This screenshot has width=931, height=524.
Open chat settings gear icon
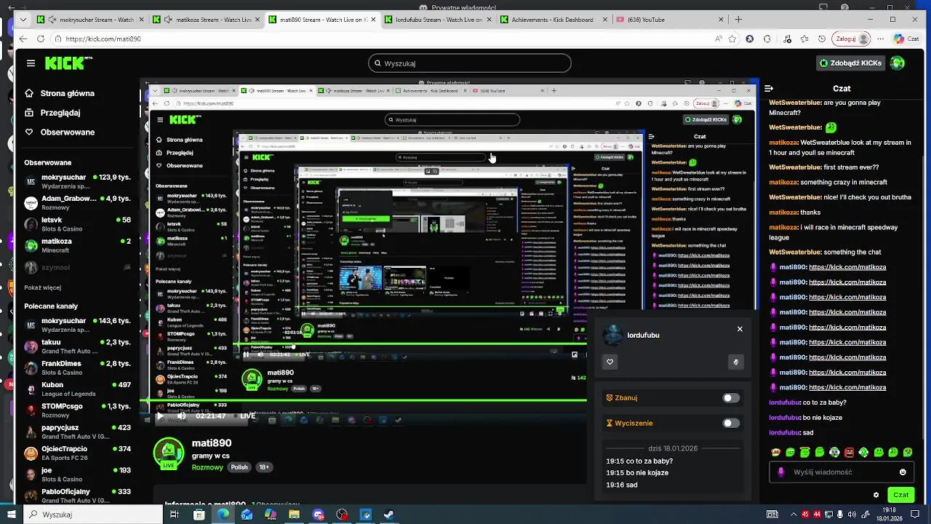point(876,495)
